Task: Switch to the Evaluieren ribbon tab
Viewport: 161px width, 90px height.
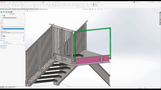Action: point(19,9)
